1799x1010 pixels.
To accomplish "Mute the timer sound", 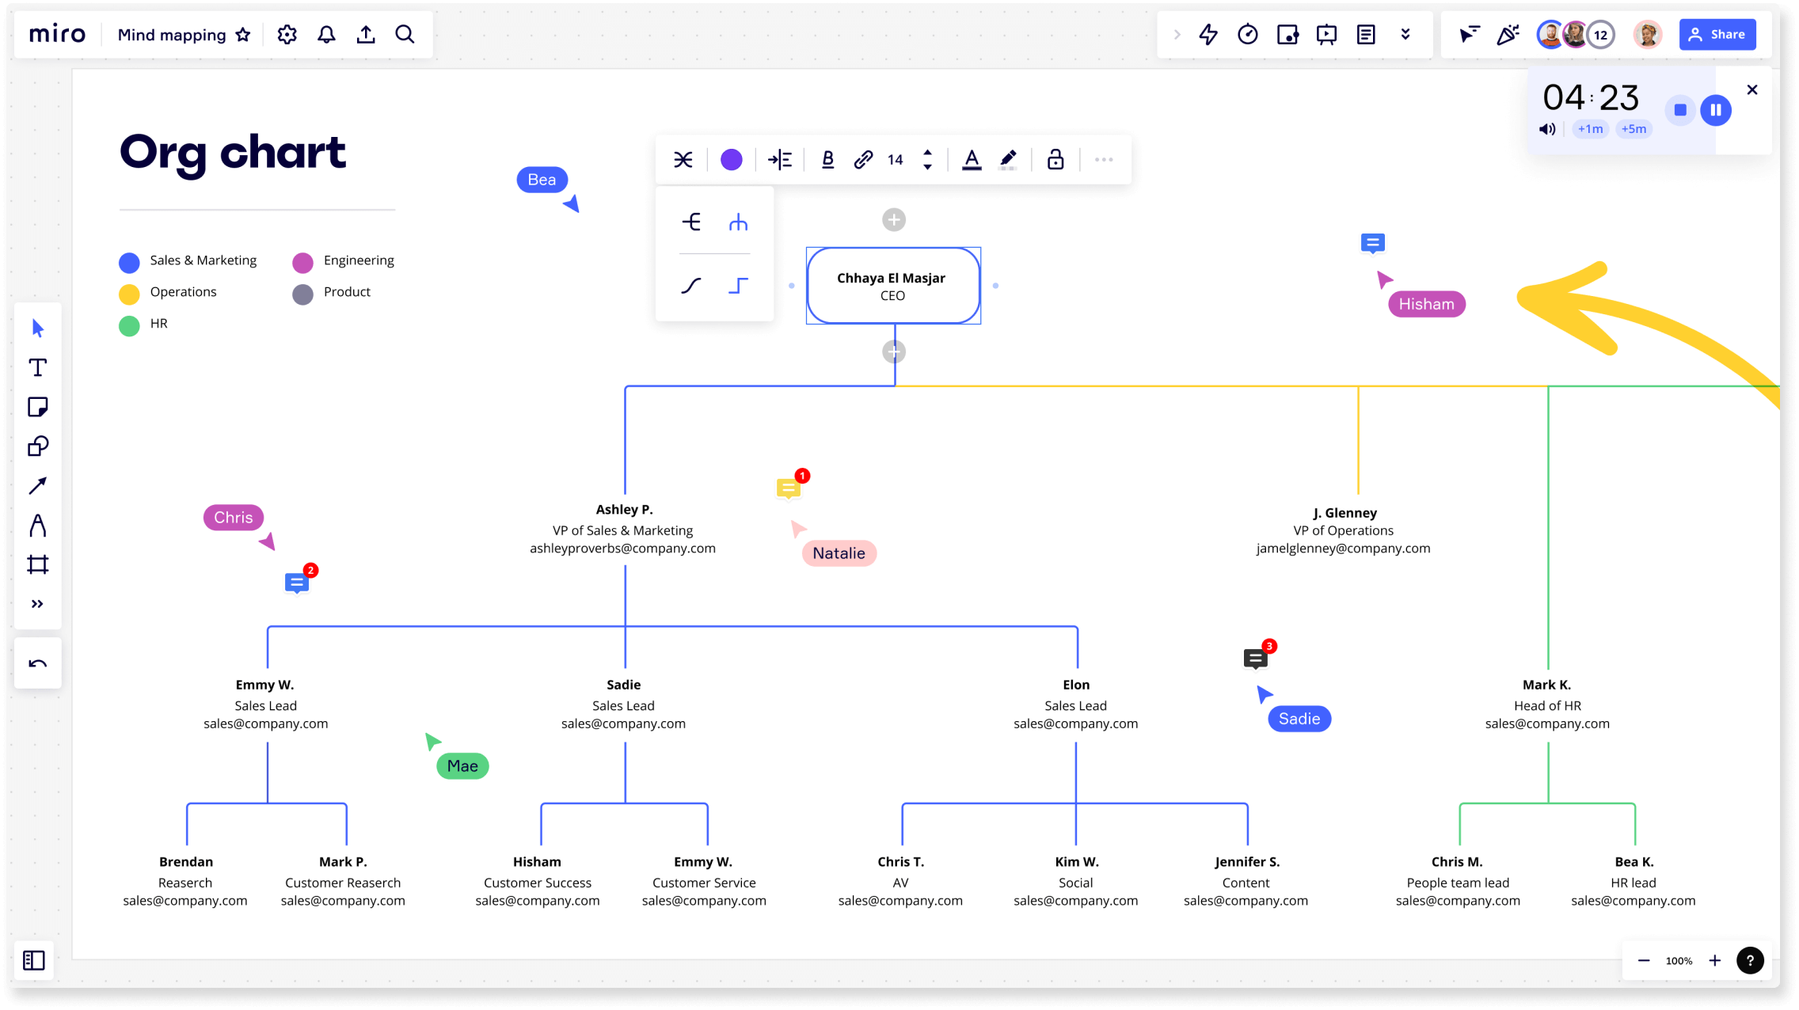I will point(1547,129).
